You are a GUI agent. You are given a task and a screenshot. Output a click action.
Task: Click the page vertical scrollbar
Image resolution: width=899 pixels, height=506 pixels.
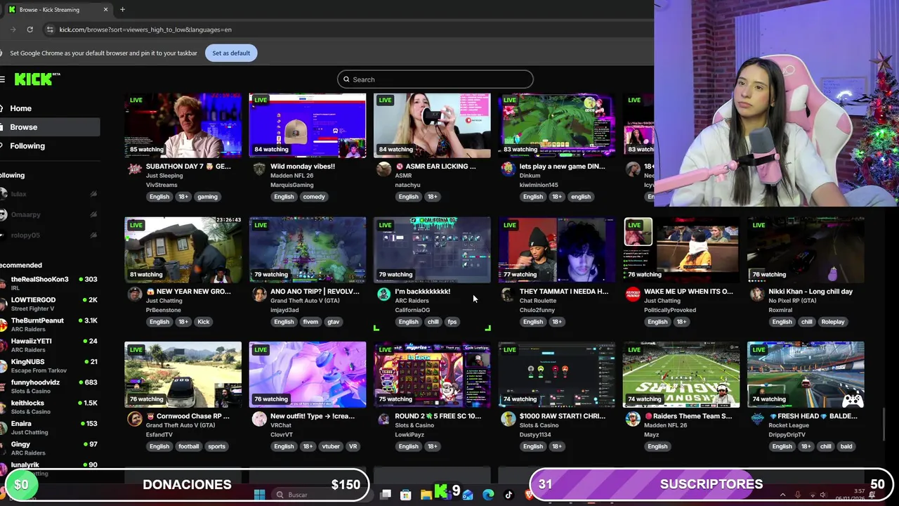tap(884, 425)
